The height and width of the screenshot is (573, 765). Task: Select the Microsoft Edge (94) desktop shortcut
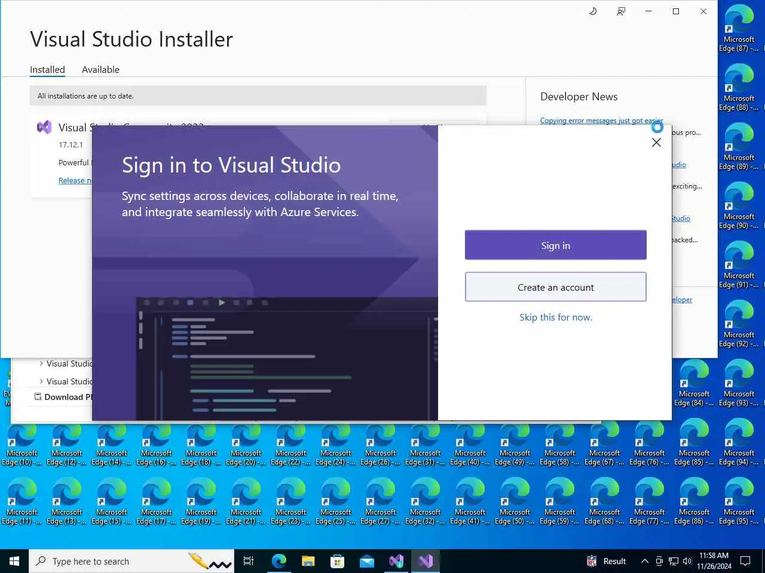(x=739, y=442)
